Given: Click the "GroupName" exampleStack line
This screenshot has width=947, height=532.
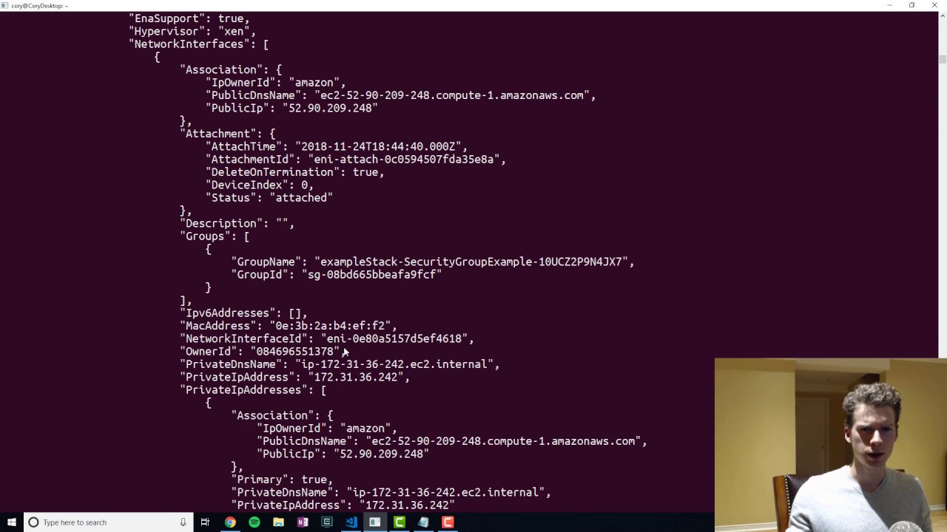Looking at the screenshot, I should [x=433, y=262].
